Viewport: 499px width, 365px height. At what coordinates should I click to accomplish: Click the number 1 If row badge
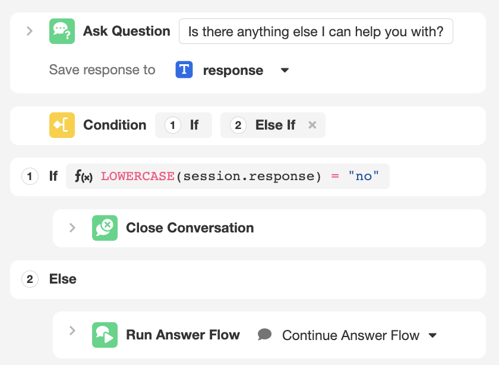[29, 176]
